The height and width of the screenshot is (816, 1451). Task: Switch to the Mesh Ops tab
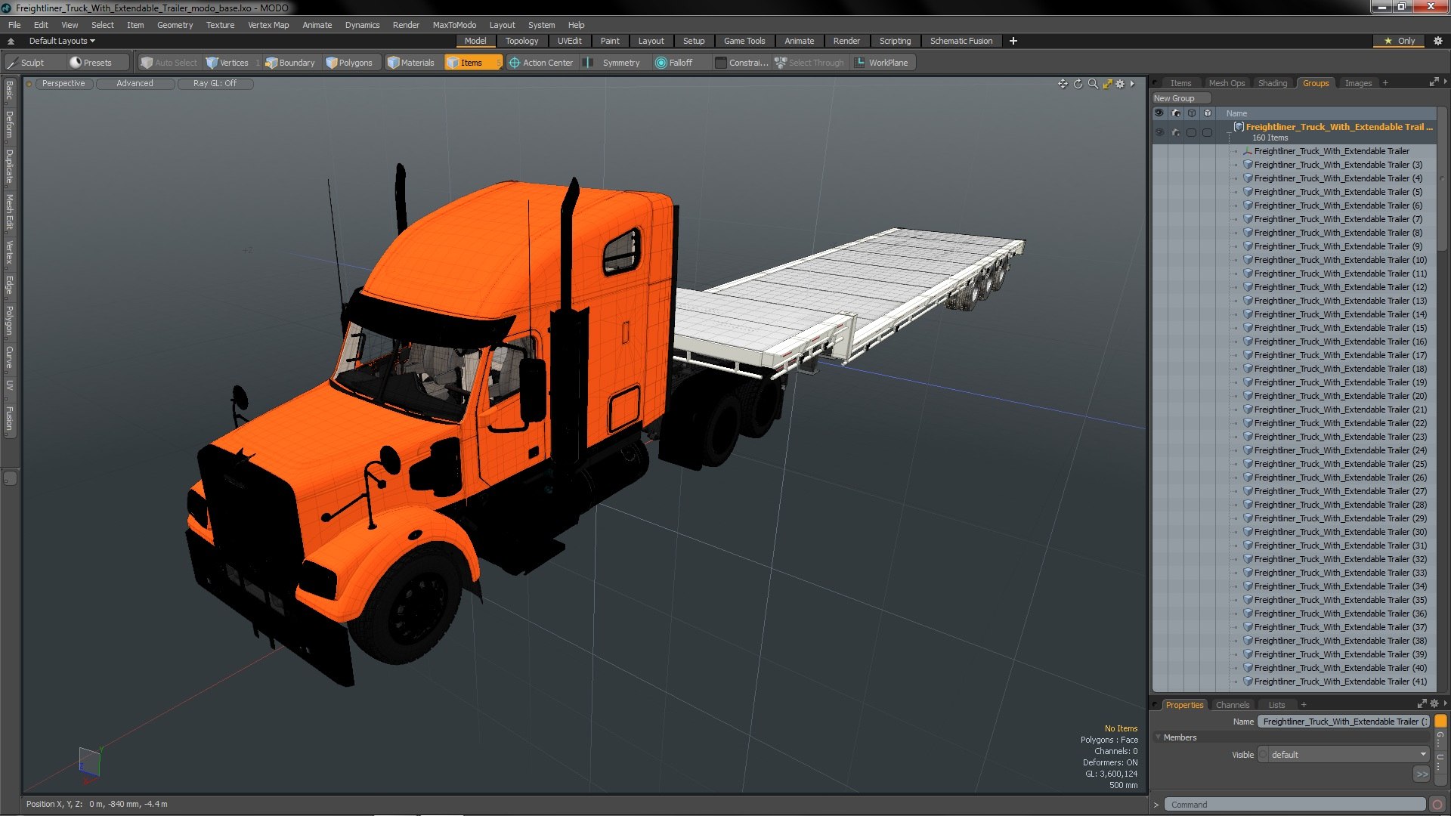[1227, 83]
